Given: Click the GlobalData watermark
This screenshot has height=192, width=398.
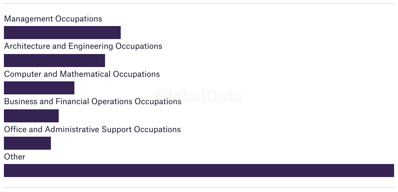Looking at the screenshot, I should click(x=199, y=96).
